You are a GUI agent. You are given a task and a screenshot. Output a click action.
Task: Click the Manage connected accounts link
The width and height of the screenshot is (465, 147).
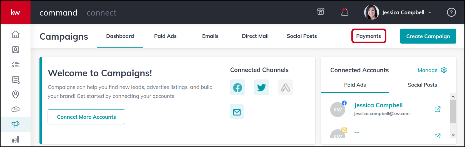(x=432, y=70)
